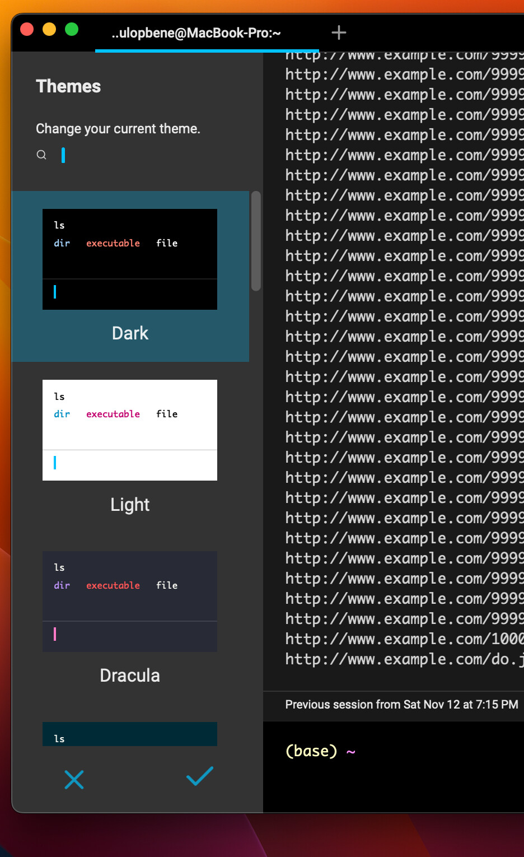Close the window using the red button

(x=27, y=29)
